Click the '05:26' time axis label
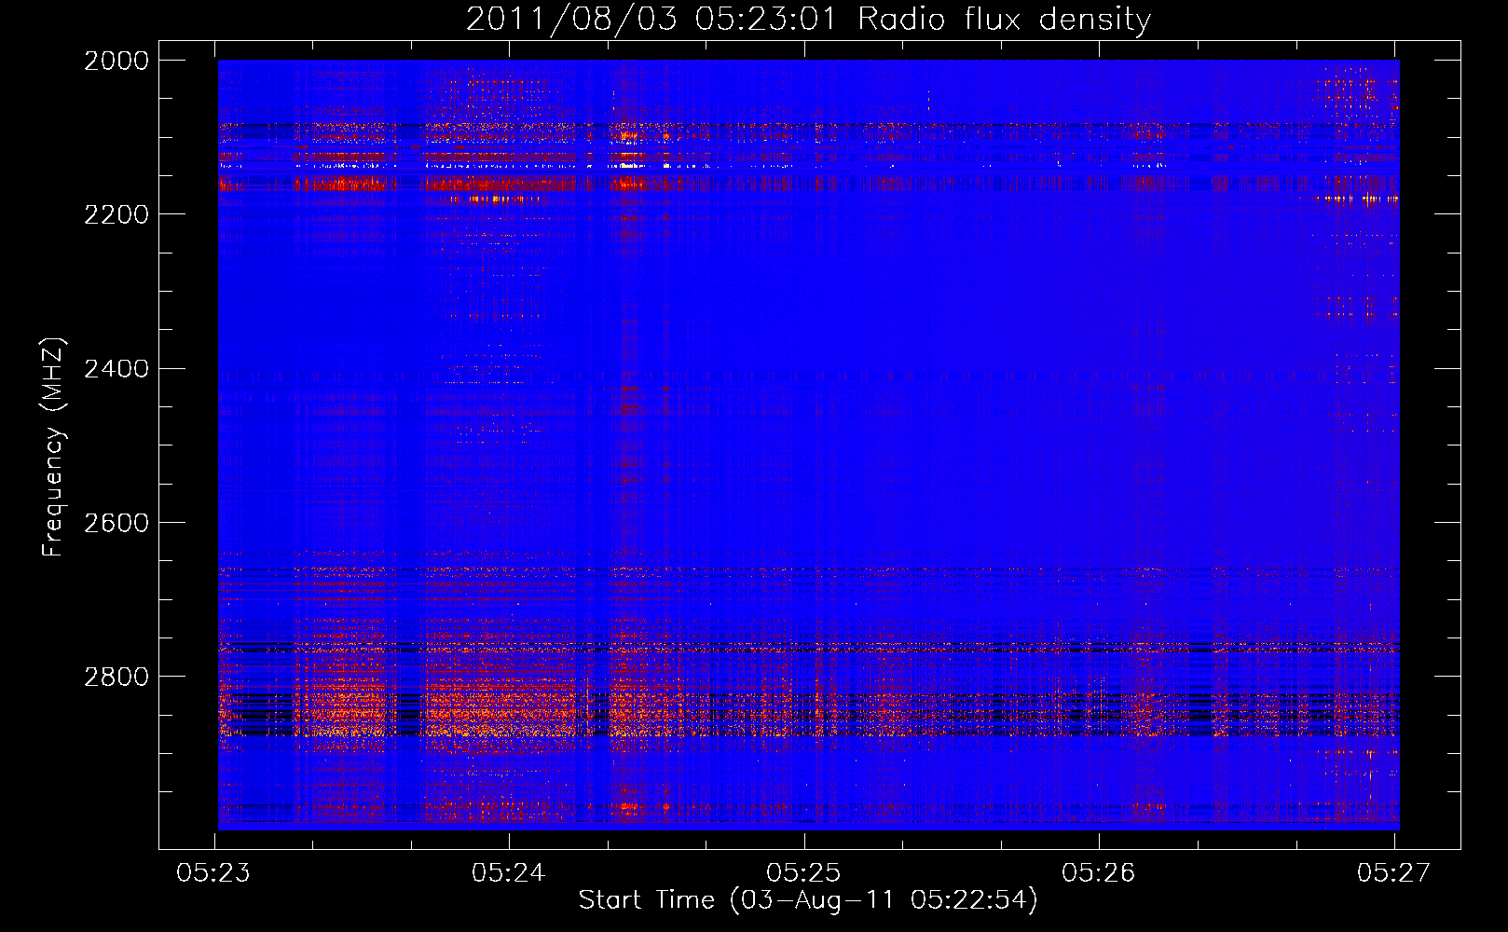Image resolution: width=1508 pixels, height=932 pixels. click(x=1099, y=873)
